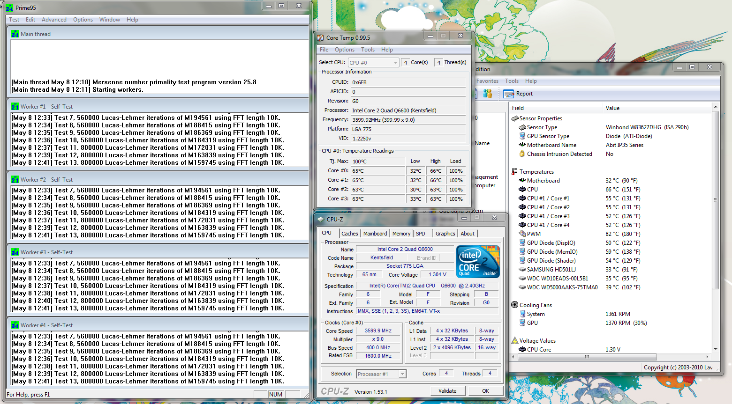Screen dimensions: 732x404
Task: Click the Prime95 title bar icon
Action: (9, 8)
